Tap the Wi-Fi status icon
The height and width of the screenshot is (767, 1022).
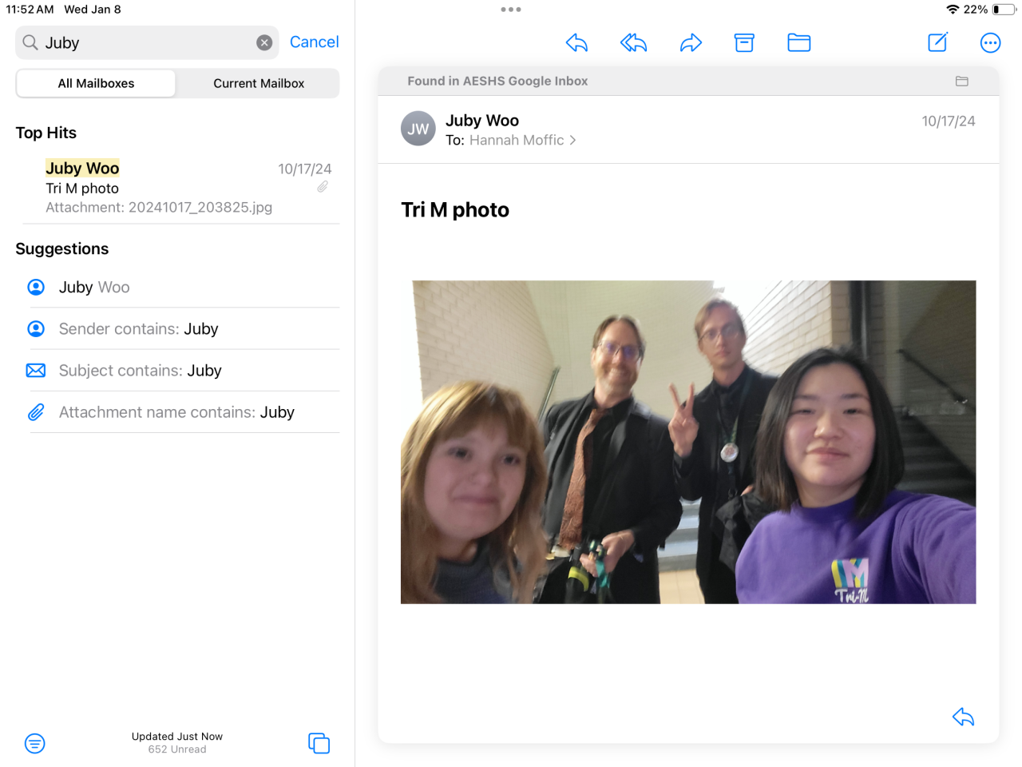point(953,10)
